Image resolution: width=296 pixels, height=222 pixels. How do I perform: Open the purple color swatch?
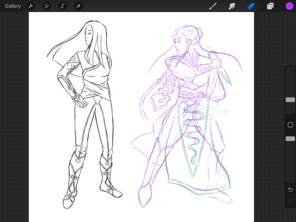(x=289, y=6)
